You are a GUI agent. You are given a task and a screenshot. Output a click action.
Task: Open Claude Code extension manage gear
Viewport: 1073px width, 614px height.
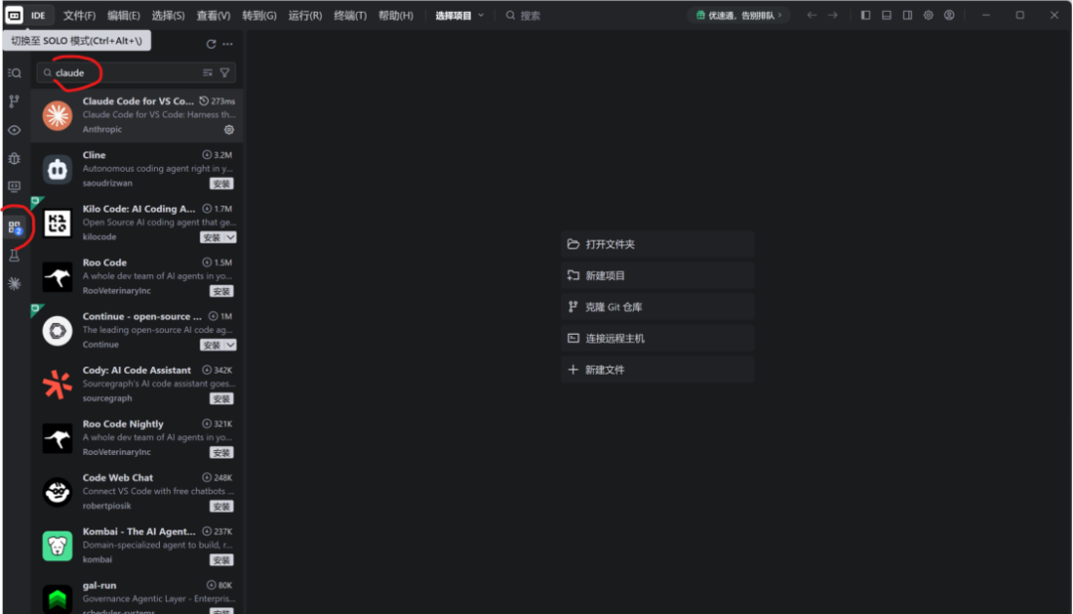pos(230,129)
